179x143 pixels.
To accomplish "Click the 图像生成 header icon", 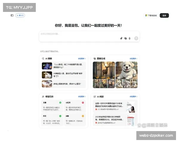I will 95,58.
